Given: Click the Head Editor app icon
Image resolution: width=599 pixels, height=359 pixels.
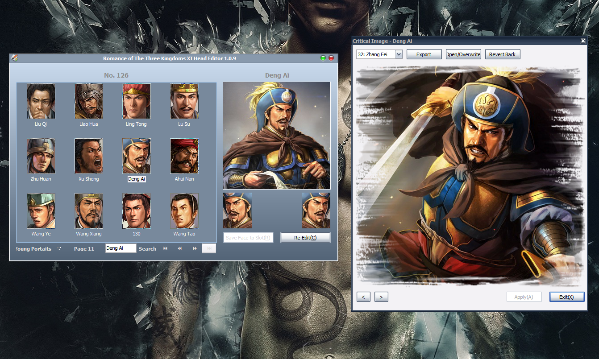Looking at the screenshot, I should (x=15, y=58).
